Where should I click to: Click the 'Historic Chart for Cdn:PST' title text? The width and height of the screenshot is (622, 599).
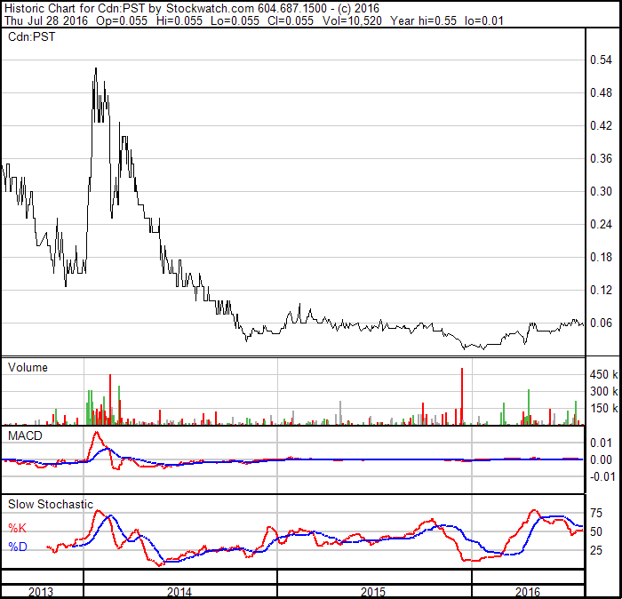pyautogui.click(x=74, y=8)
